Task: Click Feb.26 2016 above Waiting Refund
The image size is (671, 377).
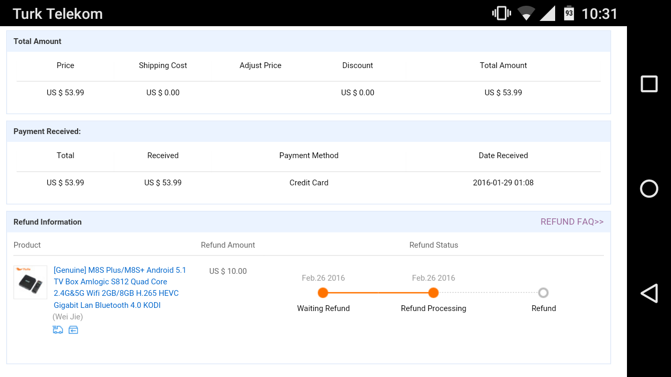Action: pos(323,278)
